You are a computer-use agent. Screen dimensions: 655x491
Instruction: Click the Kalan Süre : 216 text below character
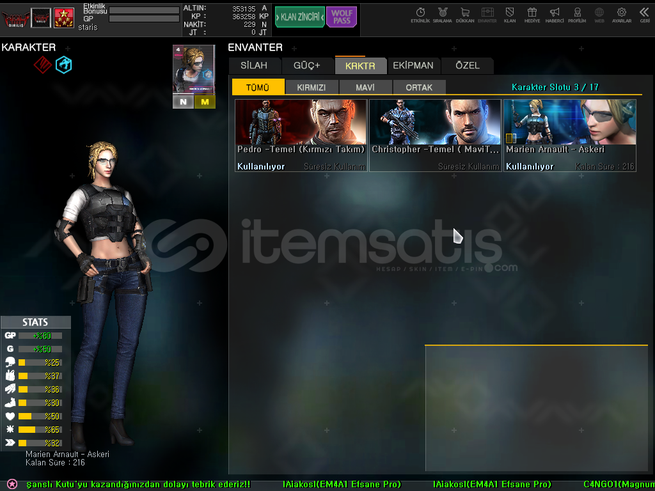[55, 463]
